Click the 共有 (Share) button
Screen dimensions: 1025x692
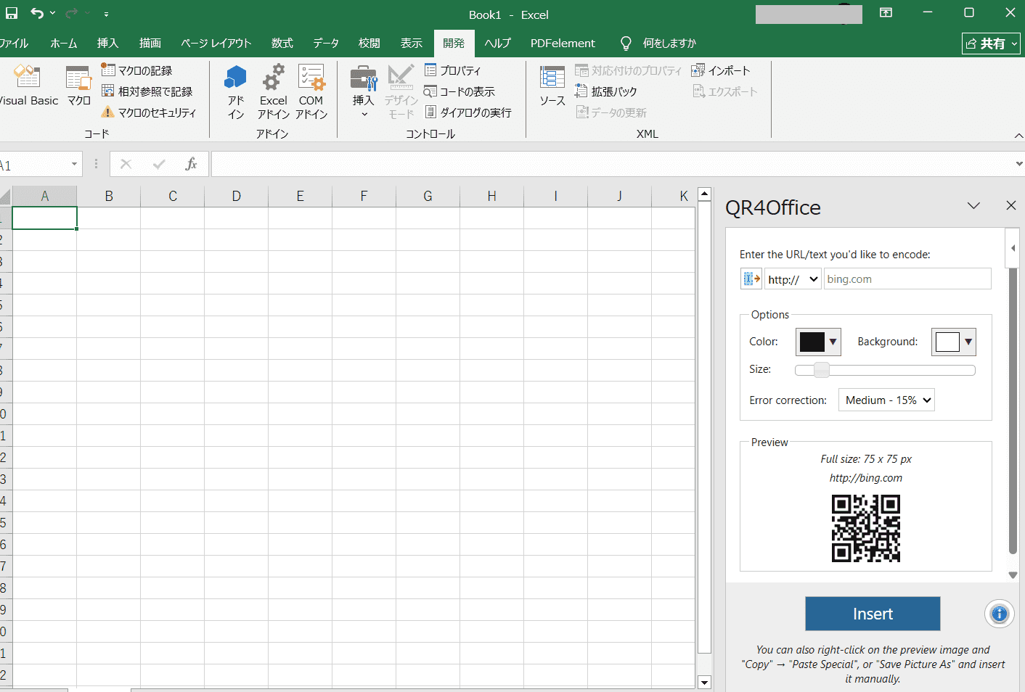pos(991,44)
